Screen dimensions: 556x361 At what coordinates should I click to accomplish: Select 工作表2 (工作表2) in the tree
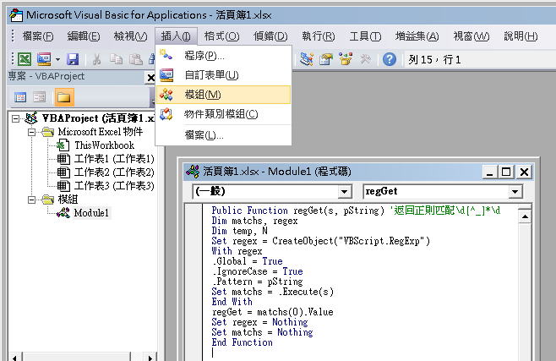114,172
